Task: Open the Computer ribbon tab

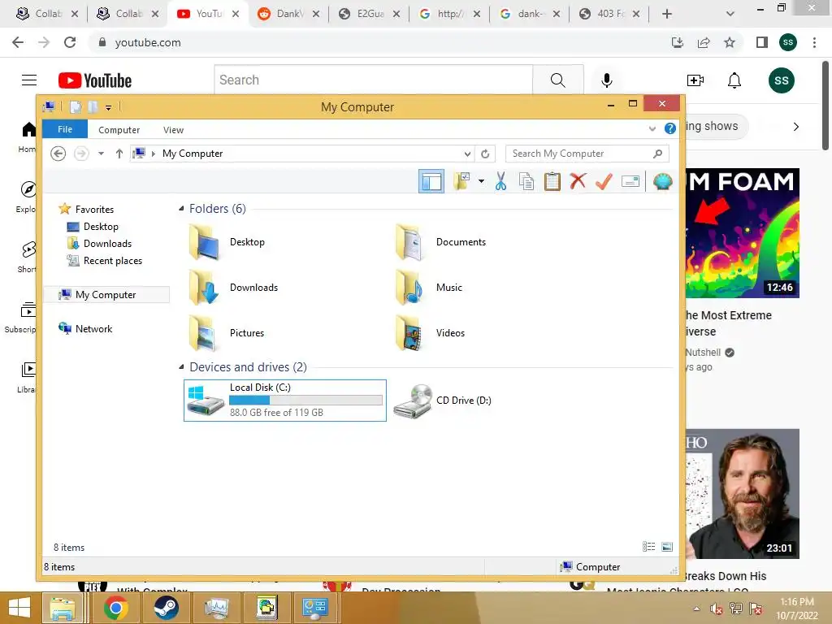Action: (119, 129)
